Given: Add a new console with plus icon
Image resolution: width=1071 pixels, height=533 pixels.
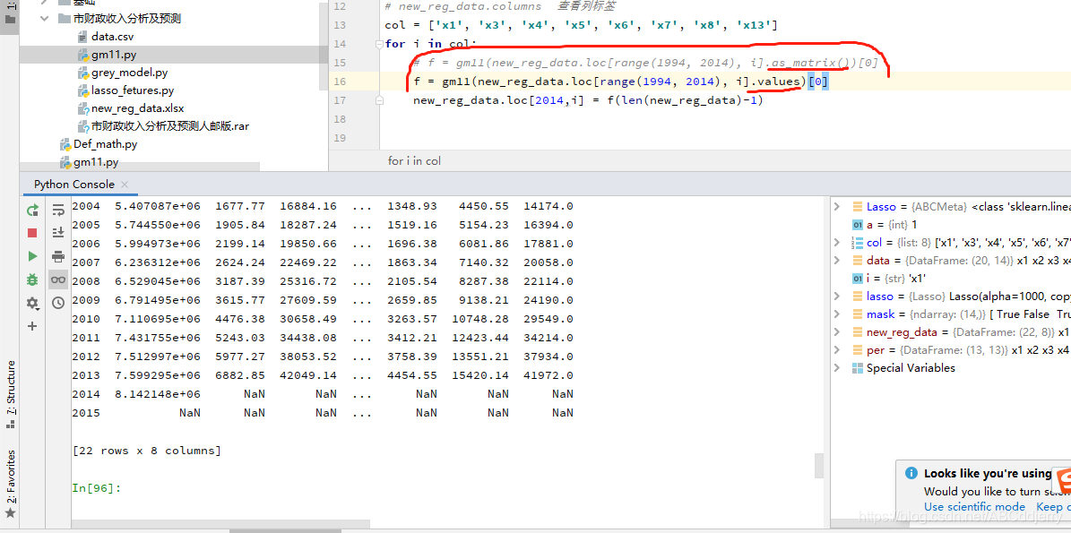Looking at the screenshot, I should [x=32, y=326].
